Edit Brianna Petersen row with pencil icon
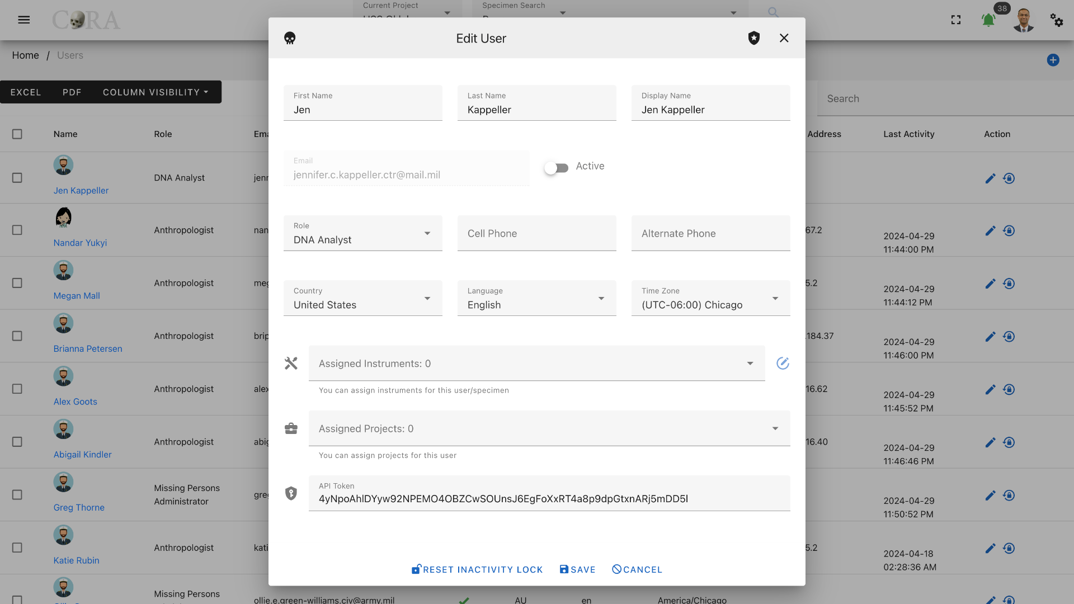 tap(990, 337)
